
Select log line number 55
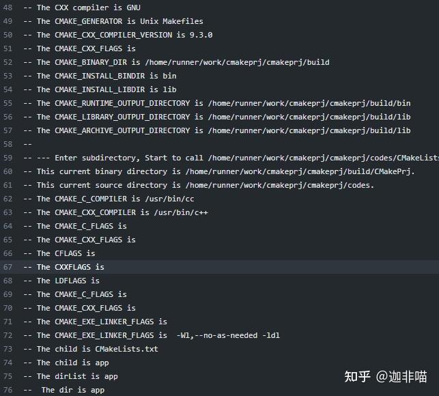pyautogui.click(x=8, y=103)
